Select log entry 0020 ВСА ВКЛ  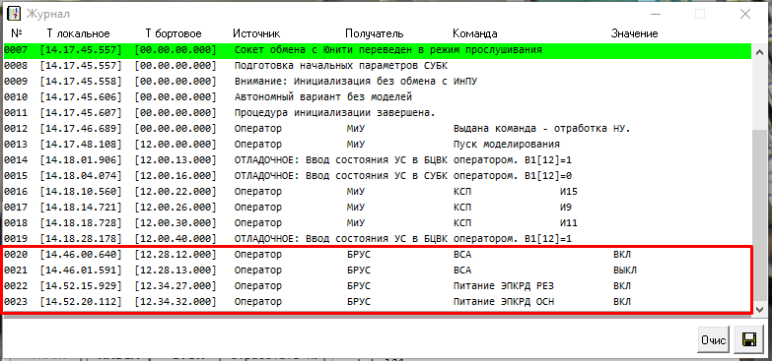378,255
